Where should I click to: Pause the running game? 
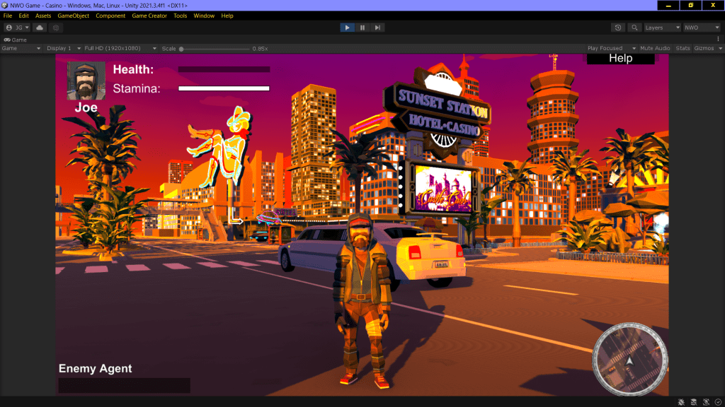tap(362, 28)
